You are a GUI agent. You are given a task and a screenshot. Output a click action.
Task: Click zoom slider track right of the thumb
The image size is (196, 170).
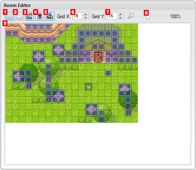160,16
